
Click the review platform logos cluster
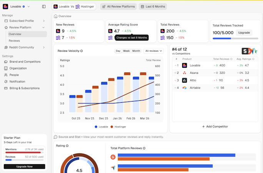(x=250, y=51)
